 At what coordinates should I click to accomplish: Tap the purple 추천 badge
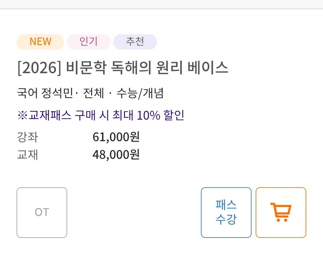[135, 42]
